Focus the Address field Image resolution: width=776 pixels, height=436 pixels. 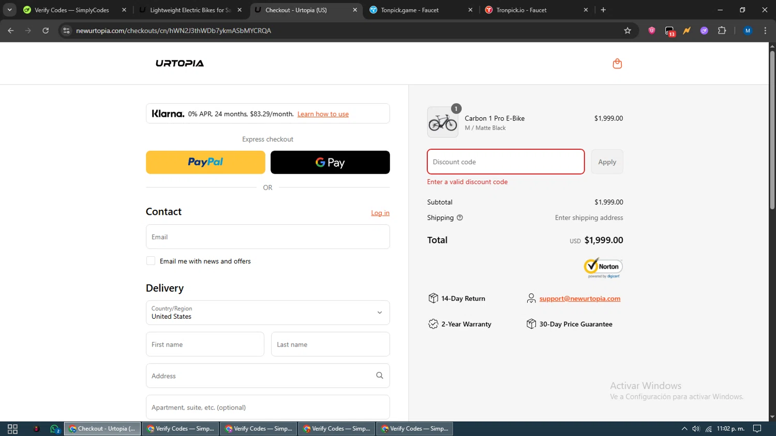(268, 376)
